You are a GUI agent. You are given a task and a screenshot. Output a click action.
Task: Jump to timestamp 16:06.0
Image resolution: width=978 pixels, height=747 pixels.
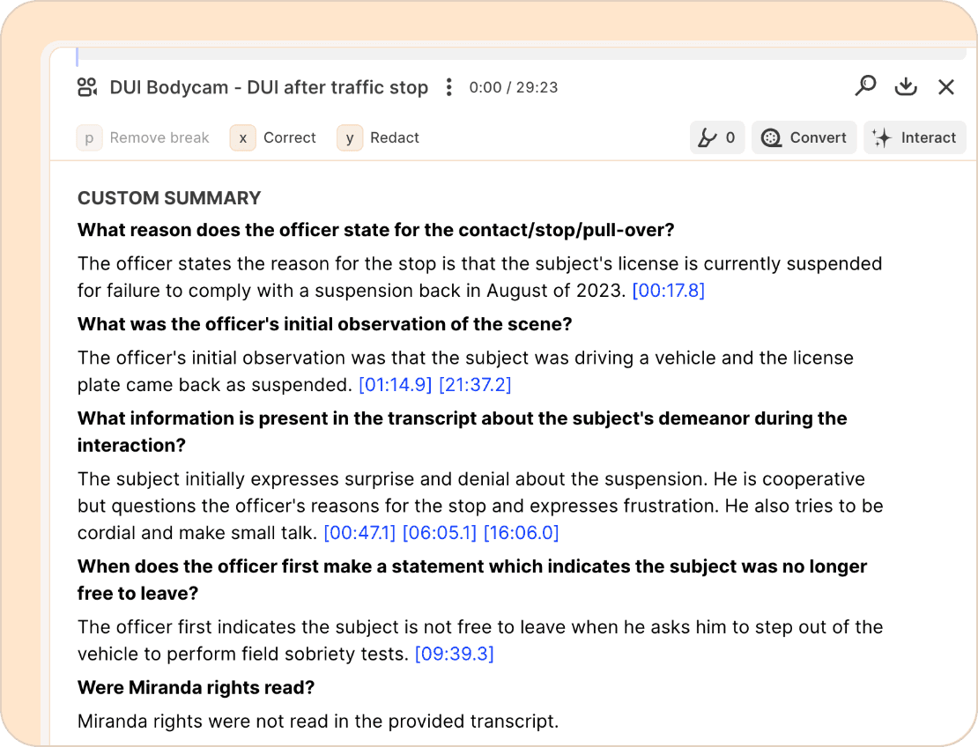click(520, 532)
